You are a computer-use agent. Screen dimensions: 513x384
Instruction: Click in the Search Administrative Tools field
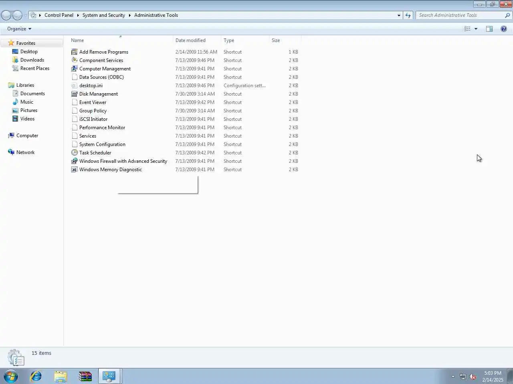point(460,15)
